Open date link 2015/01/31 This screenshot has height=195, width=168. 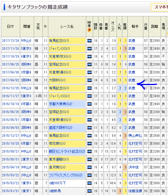click(x=10, y=191)
